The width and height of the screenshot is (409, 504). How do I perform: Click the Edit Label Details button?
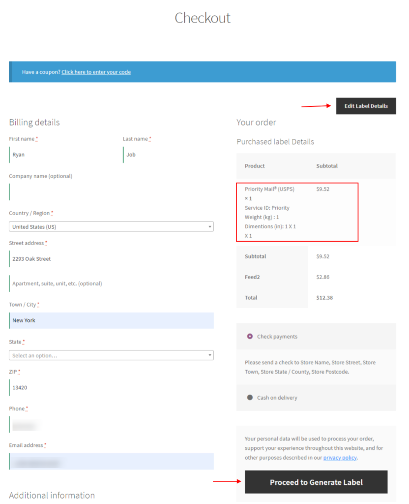coord(366,106)
